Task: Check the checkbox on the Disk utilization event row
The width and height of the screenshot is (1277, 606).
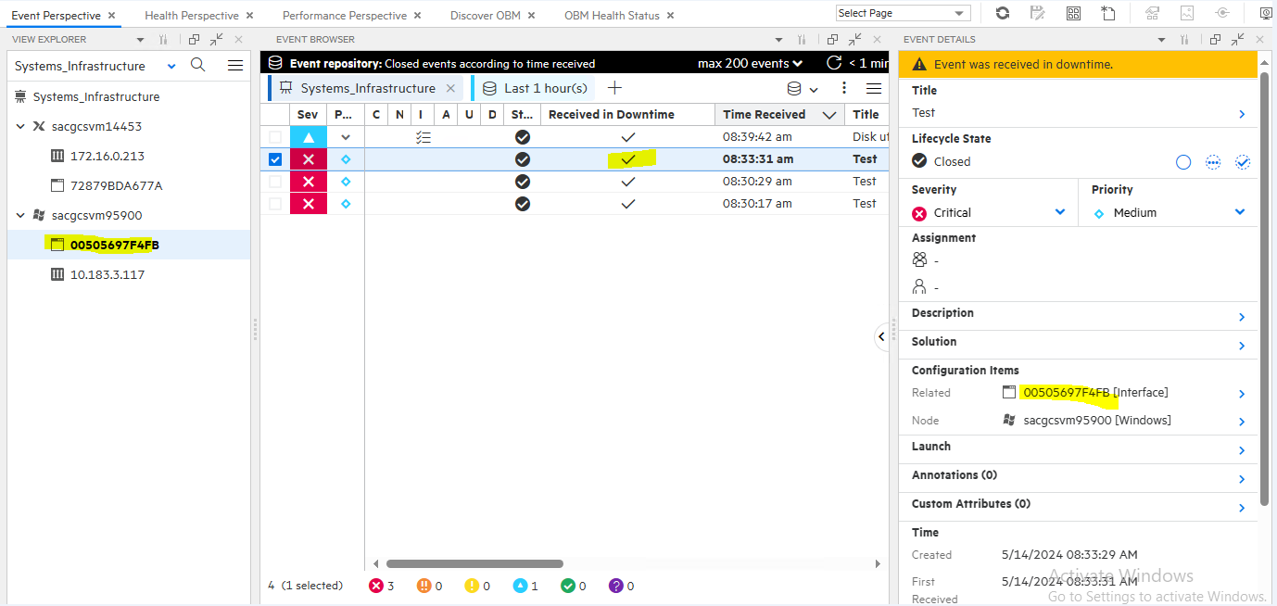Action: click(x=274, y=136)
